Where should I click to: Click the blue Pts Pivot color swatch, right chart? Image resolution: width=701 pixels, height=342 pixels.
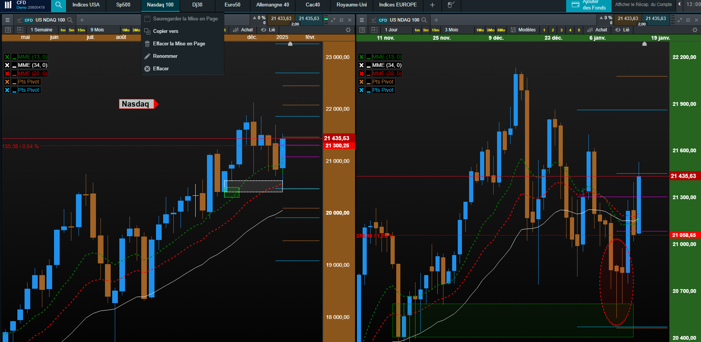(x=369, y=90)
